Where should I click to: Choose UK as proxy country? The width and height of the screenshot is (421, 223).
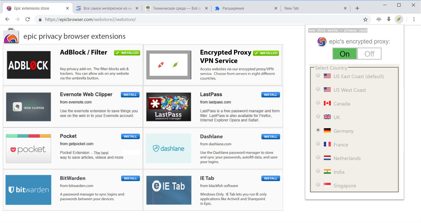pyautogui.click(x=318, y=116)
